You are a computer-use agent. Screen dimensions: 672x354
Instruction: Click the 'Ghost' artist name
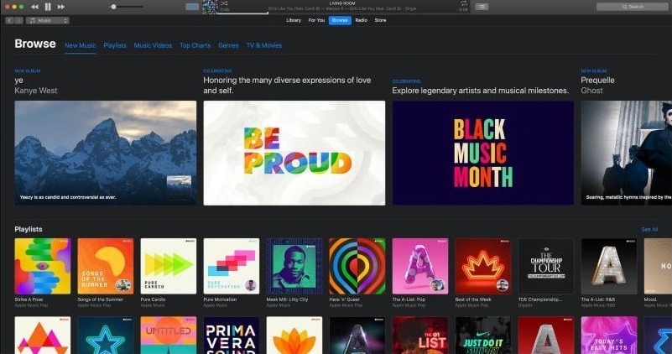[591, 91]
